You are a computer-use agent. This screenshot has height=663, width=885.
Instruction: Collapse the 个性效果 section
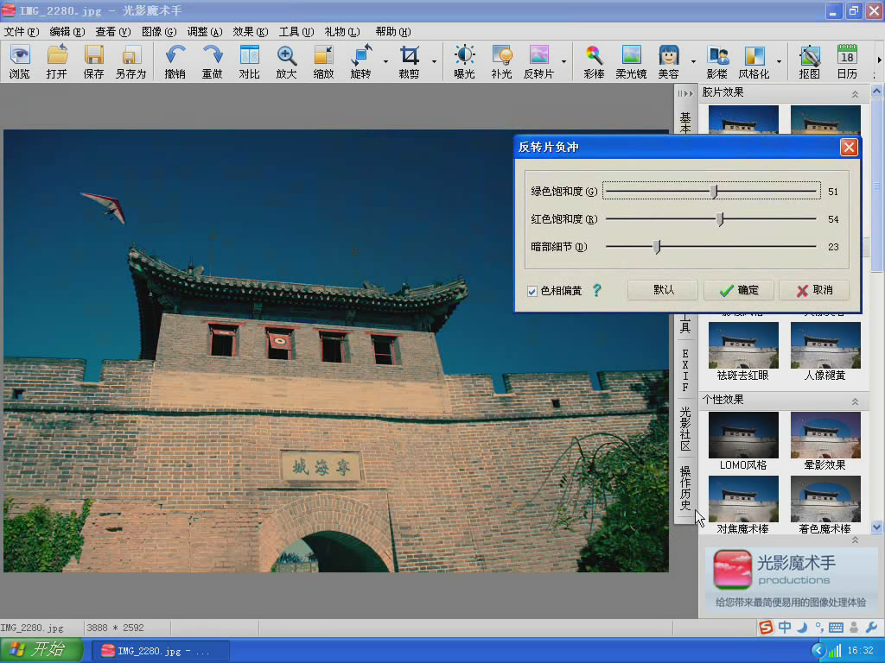click(855, 401)
